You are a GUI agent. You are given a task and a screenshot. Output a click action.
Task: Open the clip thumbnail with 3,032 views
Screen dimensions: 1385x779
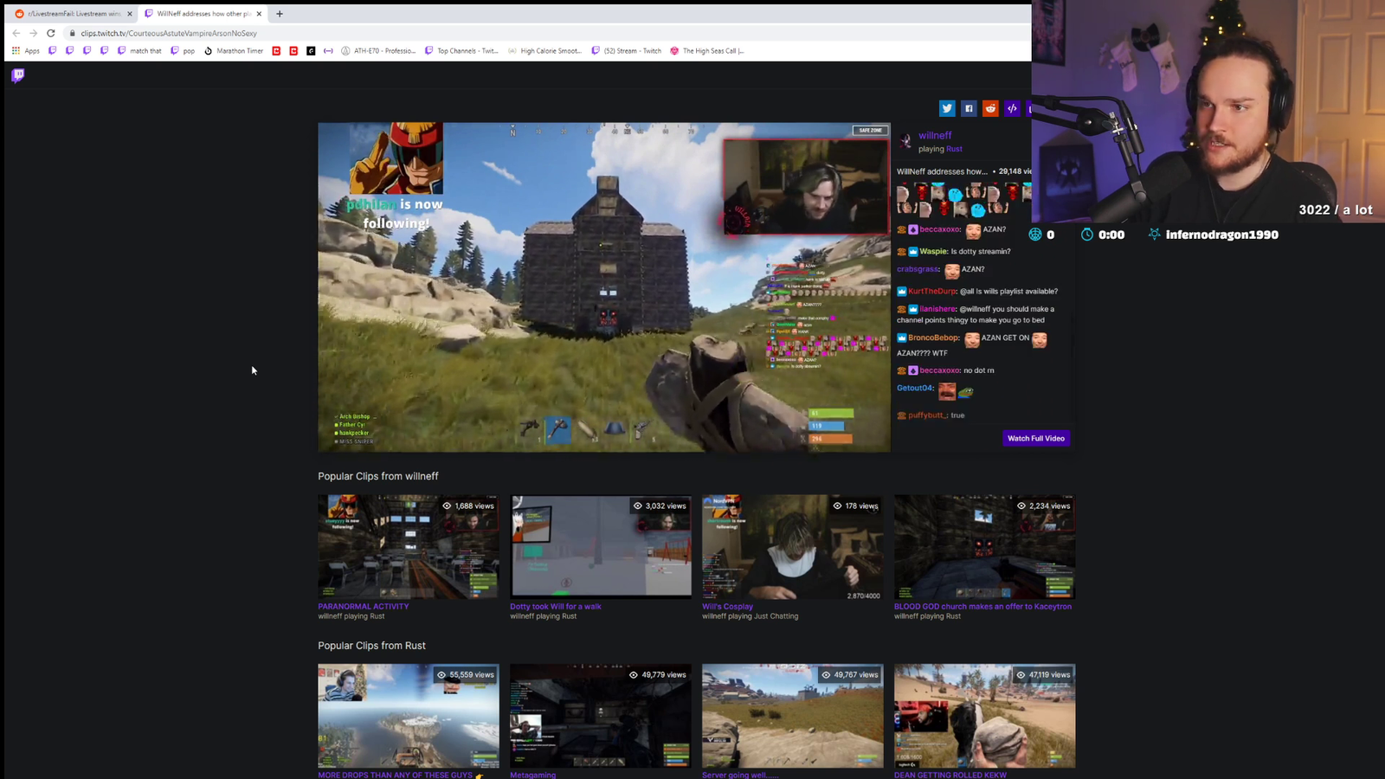(x=601, y=547)
